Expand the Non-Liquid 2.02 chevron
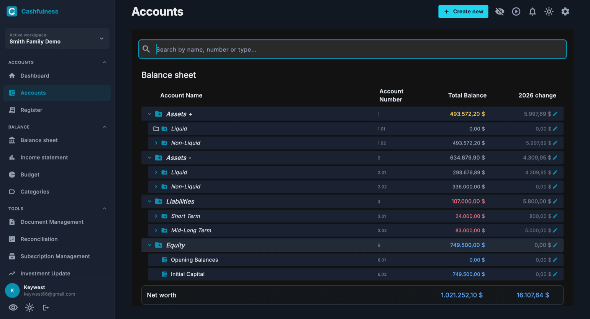The image size is (590, 319). pos(156,187)
